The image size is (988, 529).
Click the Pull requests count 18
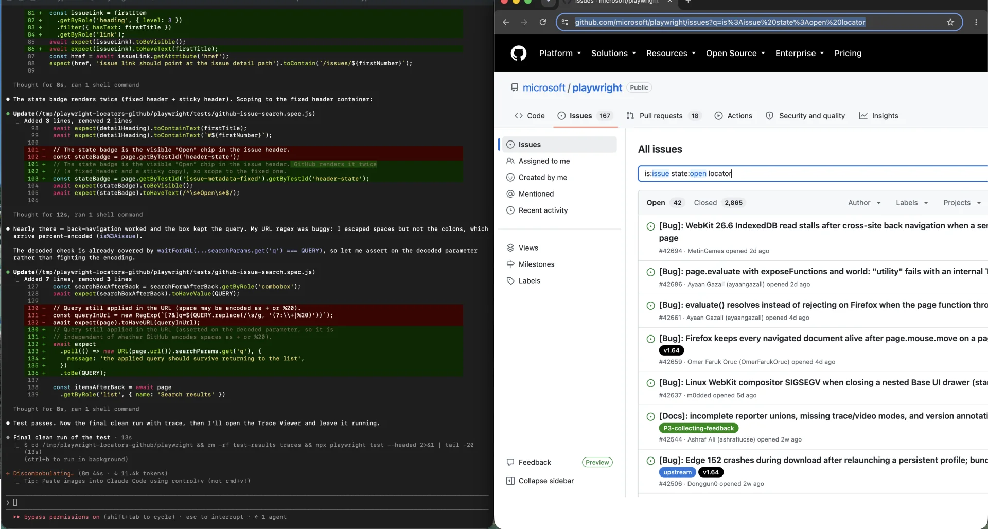[695, 116]
